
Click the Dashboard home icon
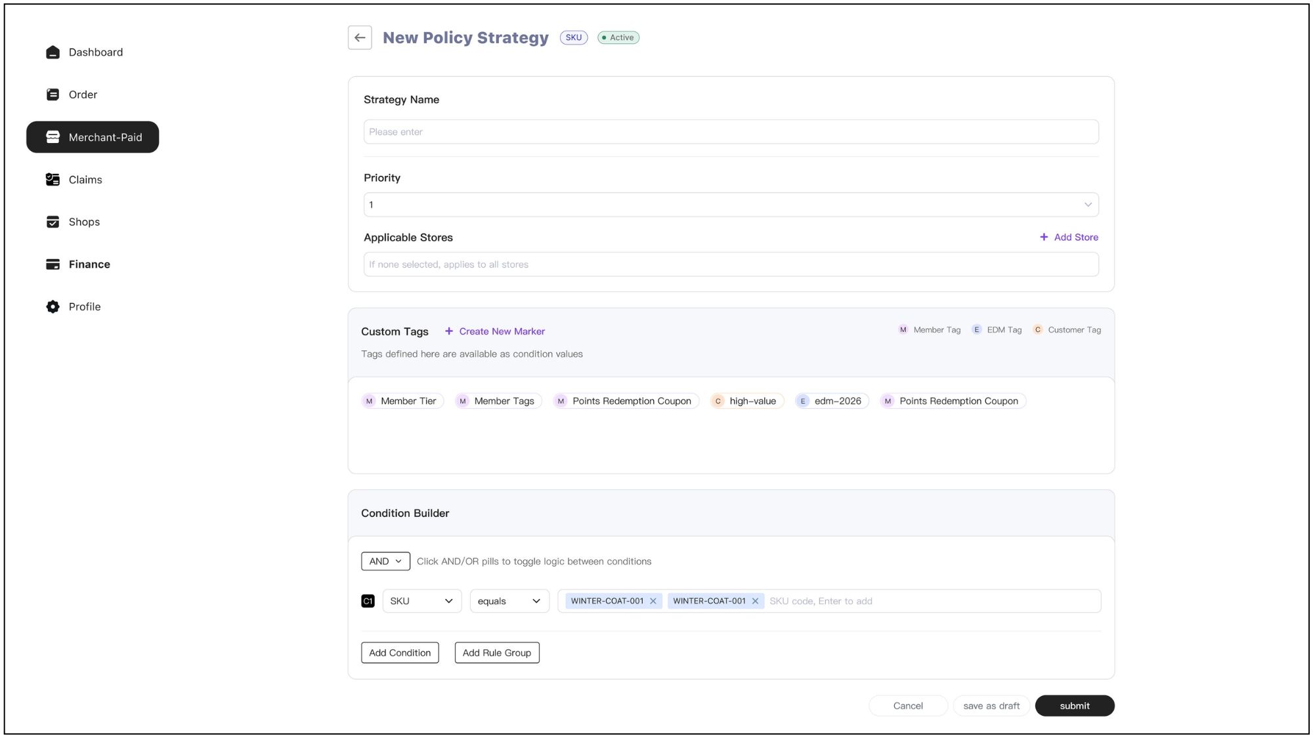click(53, 52)
